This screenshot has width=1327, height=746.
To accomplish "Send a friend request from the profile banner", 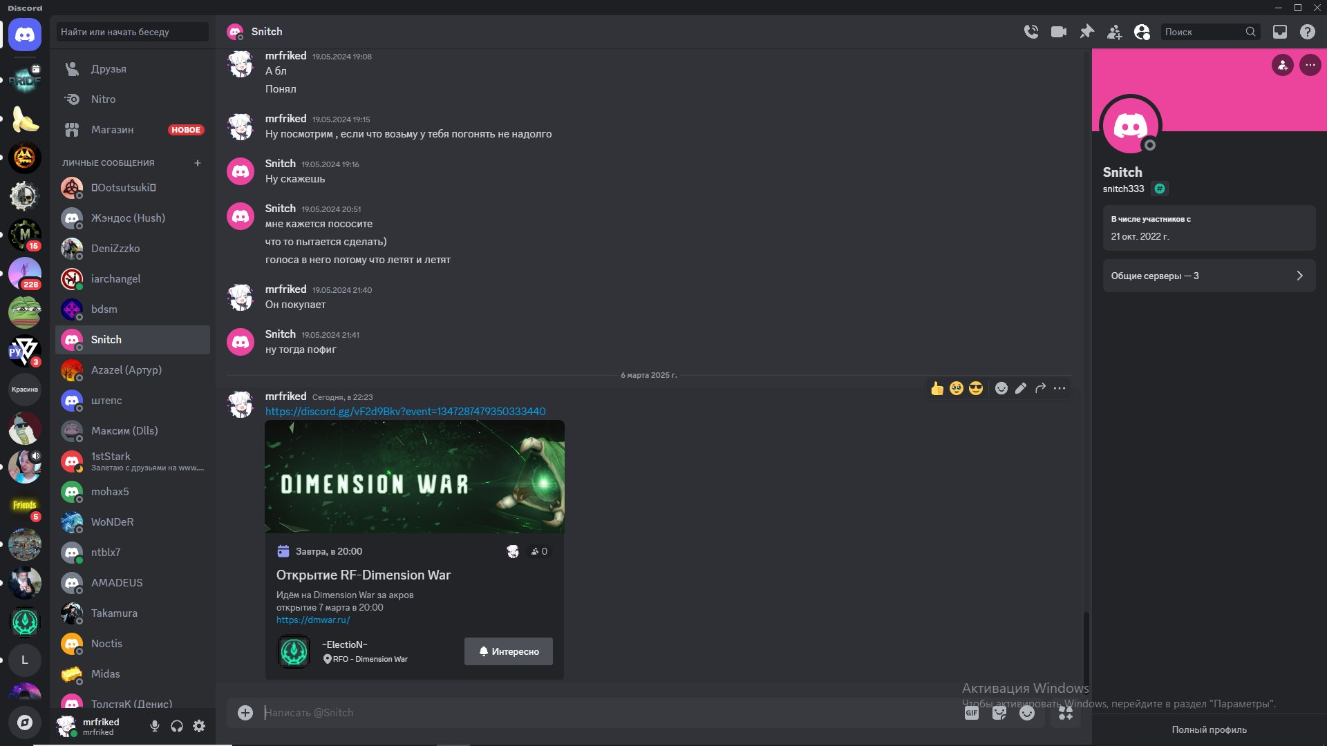I will [1283, 65].
